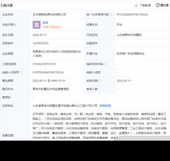Select registered address 山东省青岛市即墨区通济街道
Screen dimensions: 170x161
tap(65, 106)
